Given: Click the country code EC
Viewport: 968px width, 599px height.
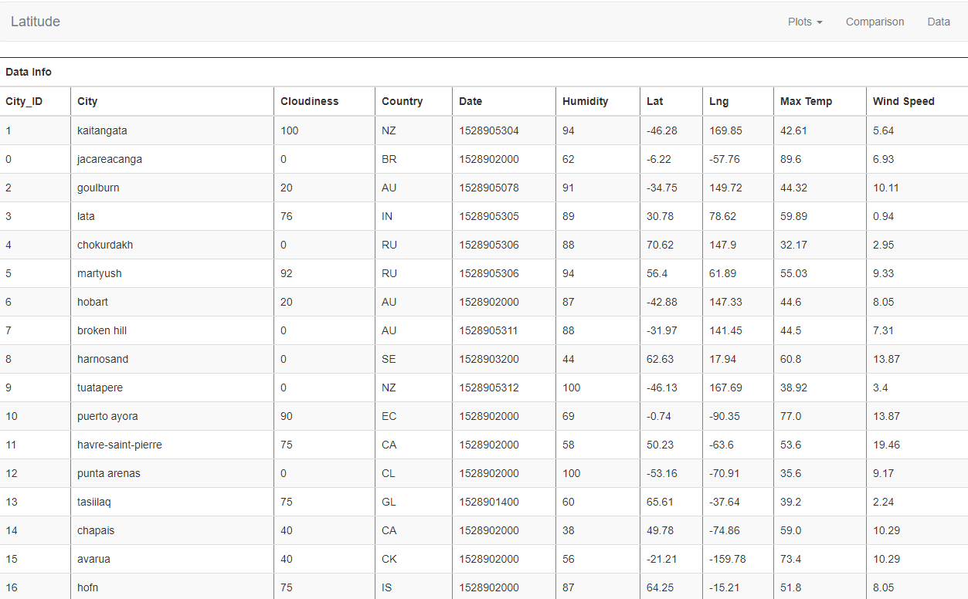Looking at the screenshot, I should pyautogui.click(x=389, y=416).
